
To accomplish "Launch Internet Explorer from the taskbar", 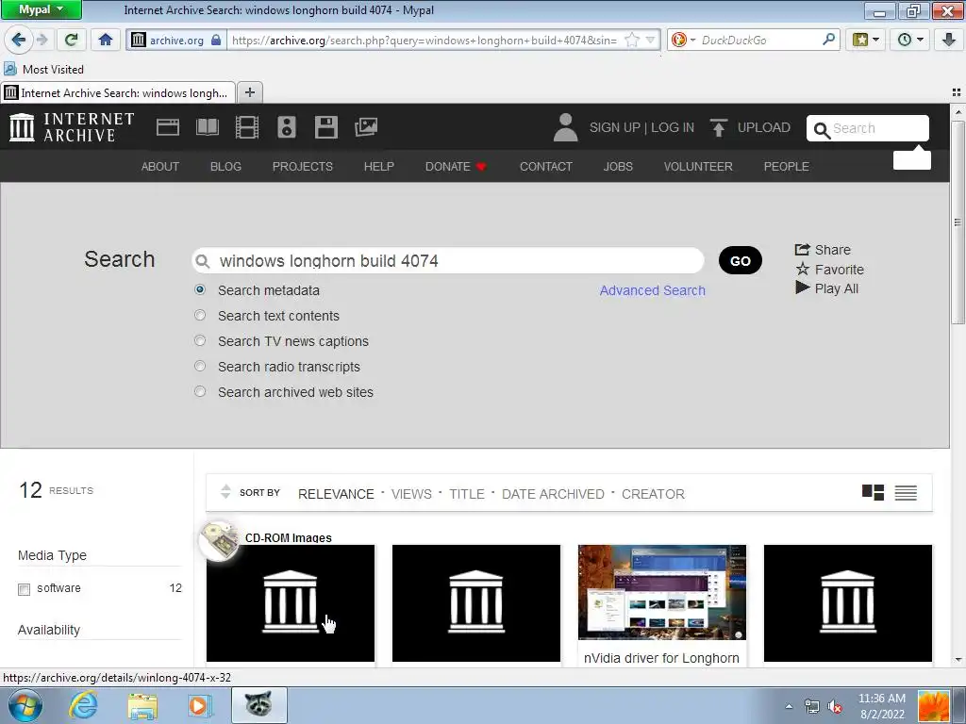I will click(x=83, y=705).
